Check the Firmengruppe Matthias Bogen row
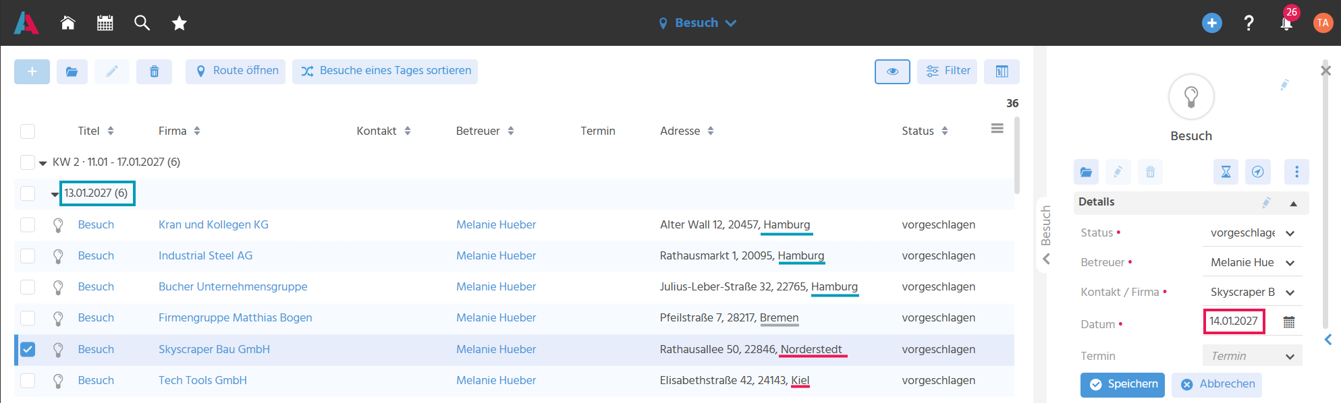The image size is (1341, 403). pos(28,317)
